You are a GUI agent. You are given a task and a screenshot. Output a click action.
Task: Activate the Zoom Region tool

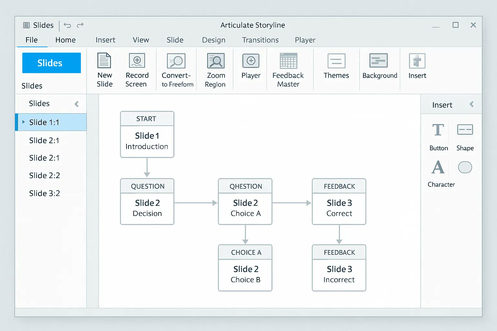pos(215,60)
